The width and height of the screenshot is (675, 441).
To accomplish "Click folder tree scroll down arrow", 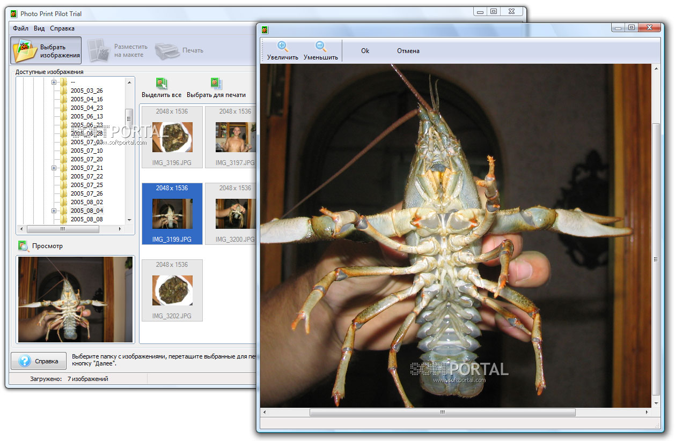I will coord(129,220).
